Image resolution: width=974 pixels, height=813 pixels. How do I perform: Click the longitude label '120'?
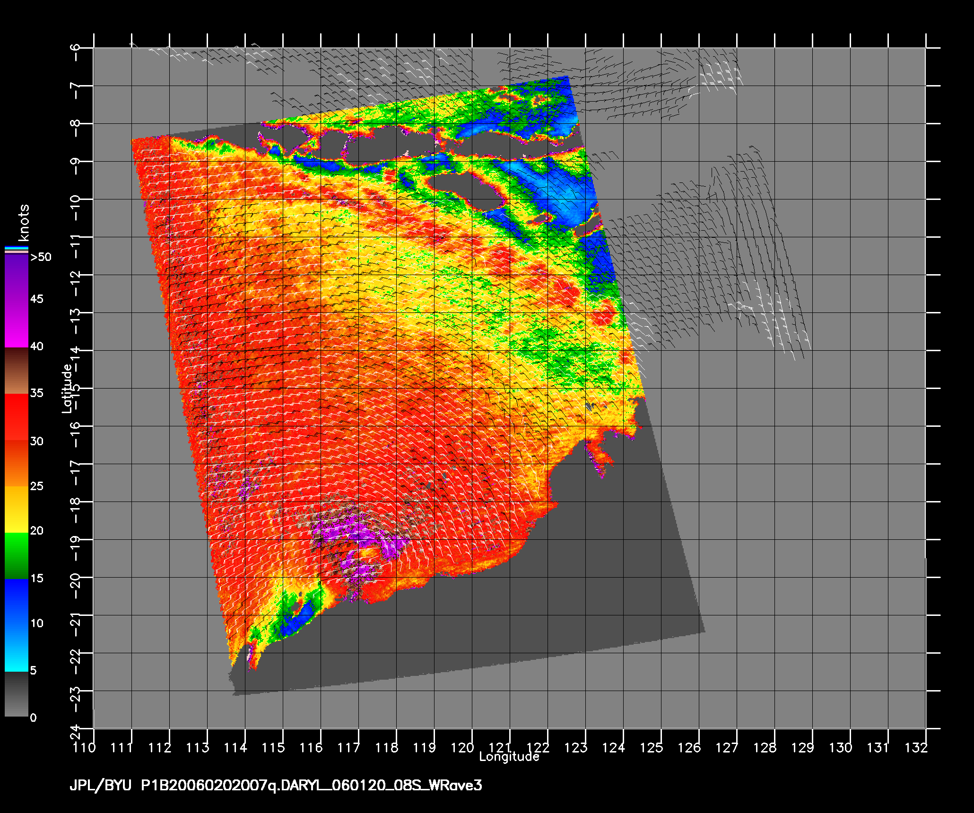pyautogui.click(x=462, y=747)
